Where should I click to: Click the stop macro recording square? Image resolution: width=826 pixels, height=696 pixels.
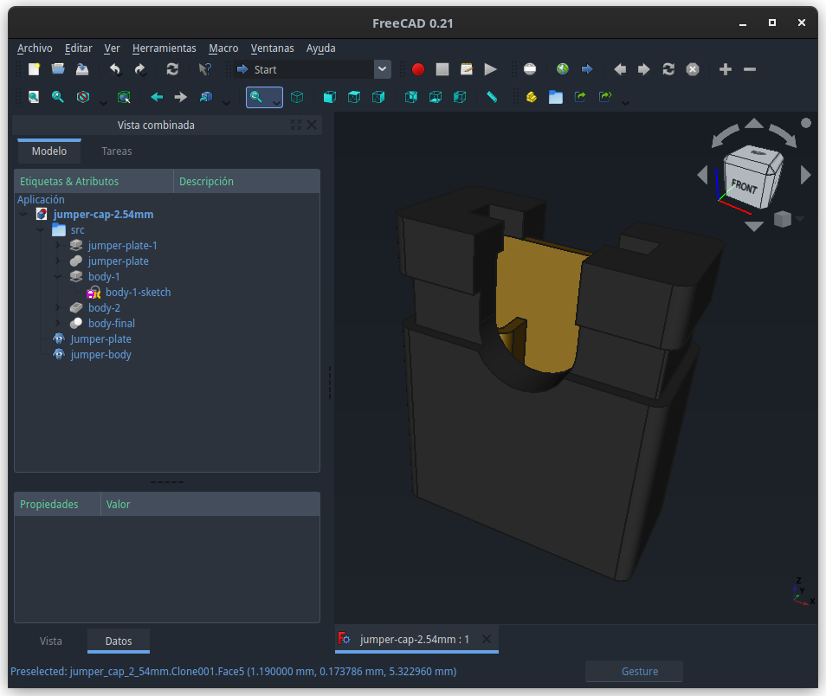442,69
